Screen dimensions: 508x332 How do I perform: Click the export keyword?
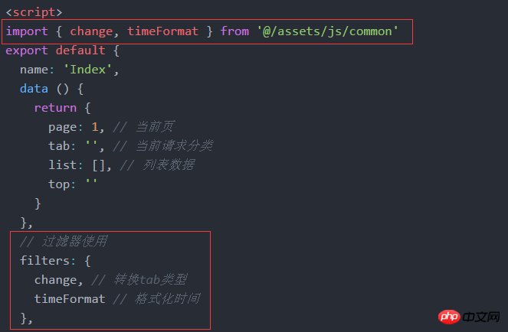(27, 50)
